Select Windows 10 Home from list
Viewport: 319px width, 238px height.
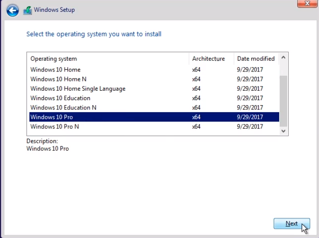154,70
